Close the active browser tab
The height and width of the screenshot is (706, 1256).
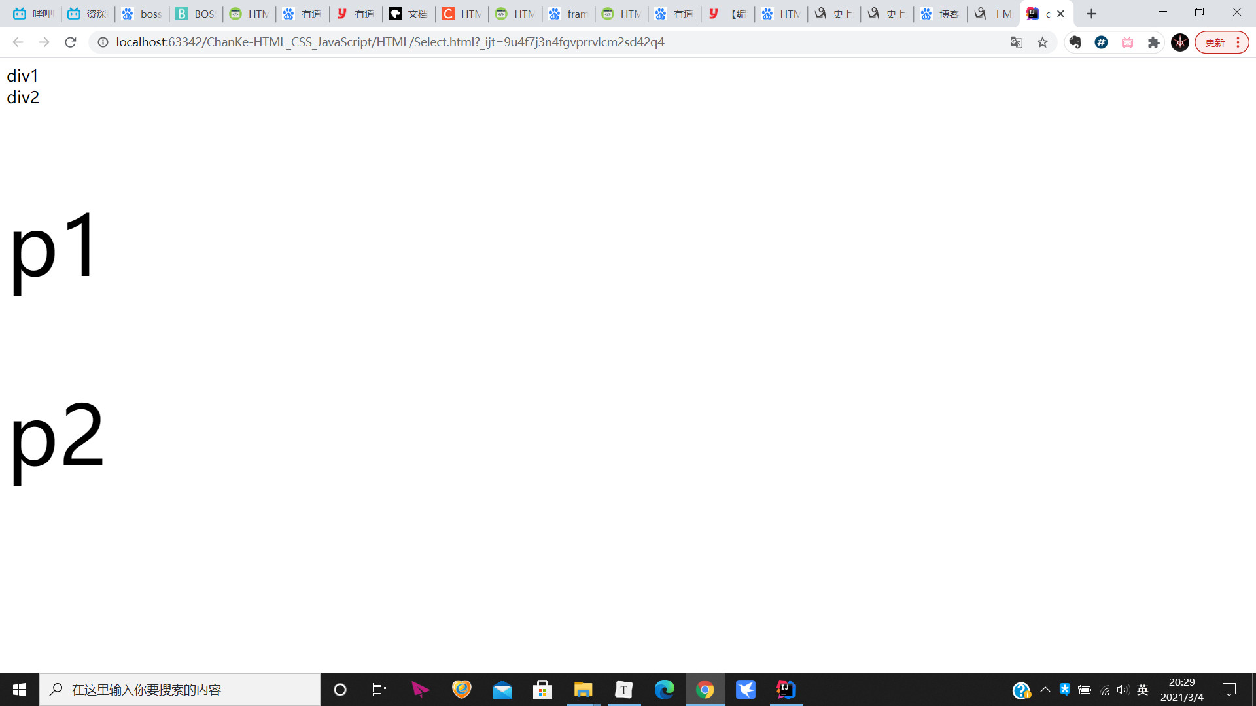coord(1060,14)
